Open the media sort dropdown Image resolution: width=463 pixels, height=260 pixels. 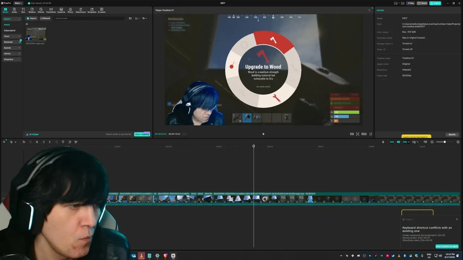pos(137,18)
